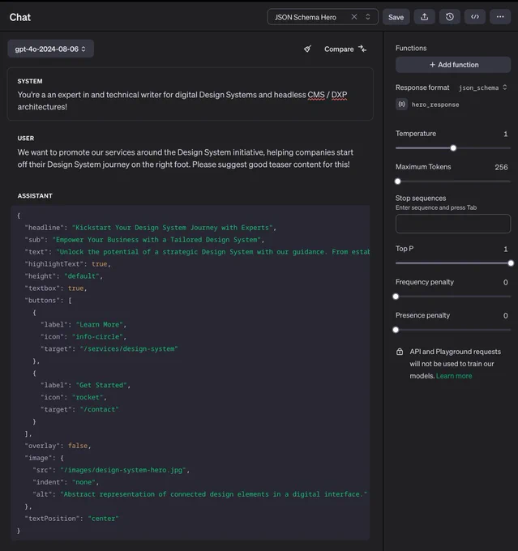Viewport: 518px width, 551px height.
Task: Click the "textPosition": "center" line
Action: pyautogui.click(x=71, y=519)
